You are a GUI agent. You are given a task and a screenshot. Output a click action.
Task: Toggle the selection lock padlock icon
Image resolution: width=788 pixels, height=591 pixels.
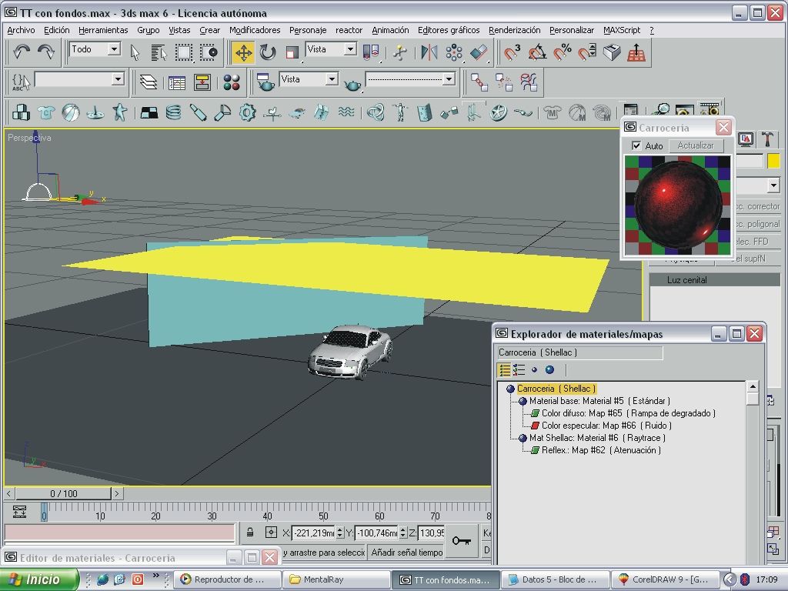click(x=250, y=533)
